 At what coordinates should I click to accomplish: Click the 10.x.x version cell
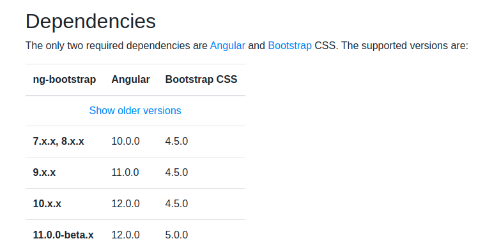pos(47,203)
